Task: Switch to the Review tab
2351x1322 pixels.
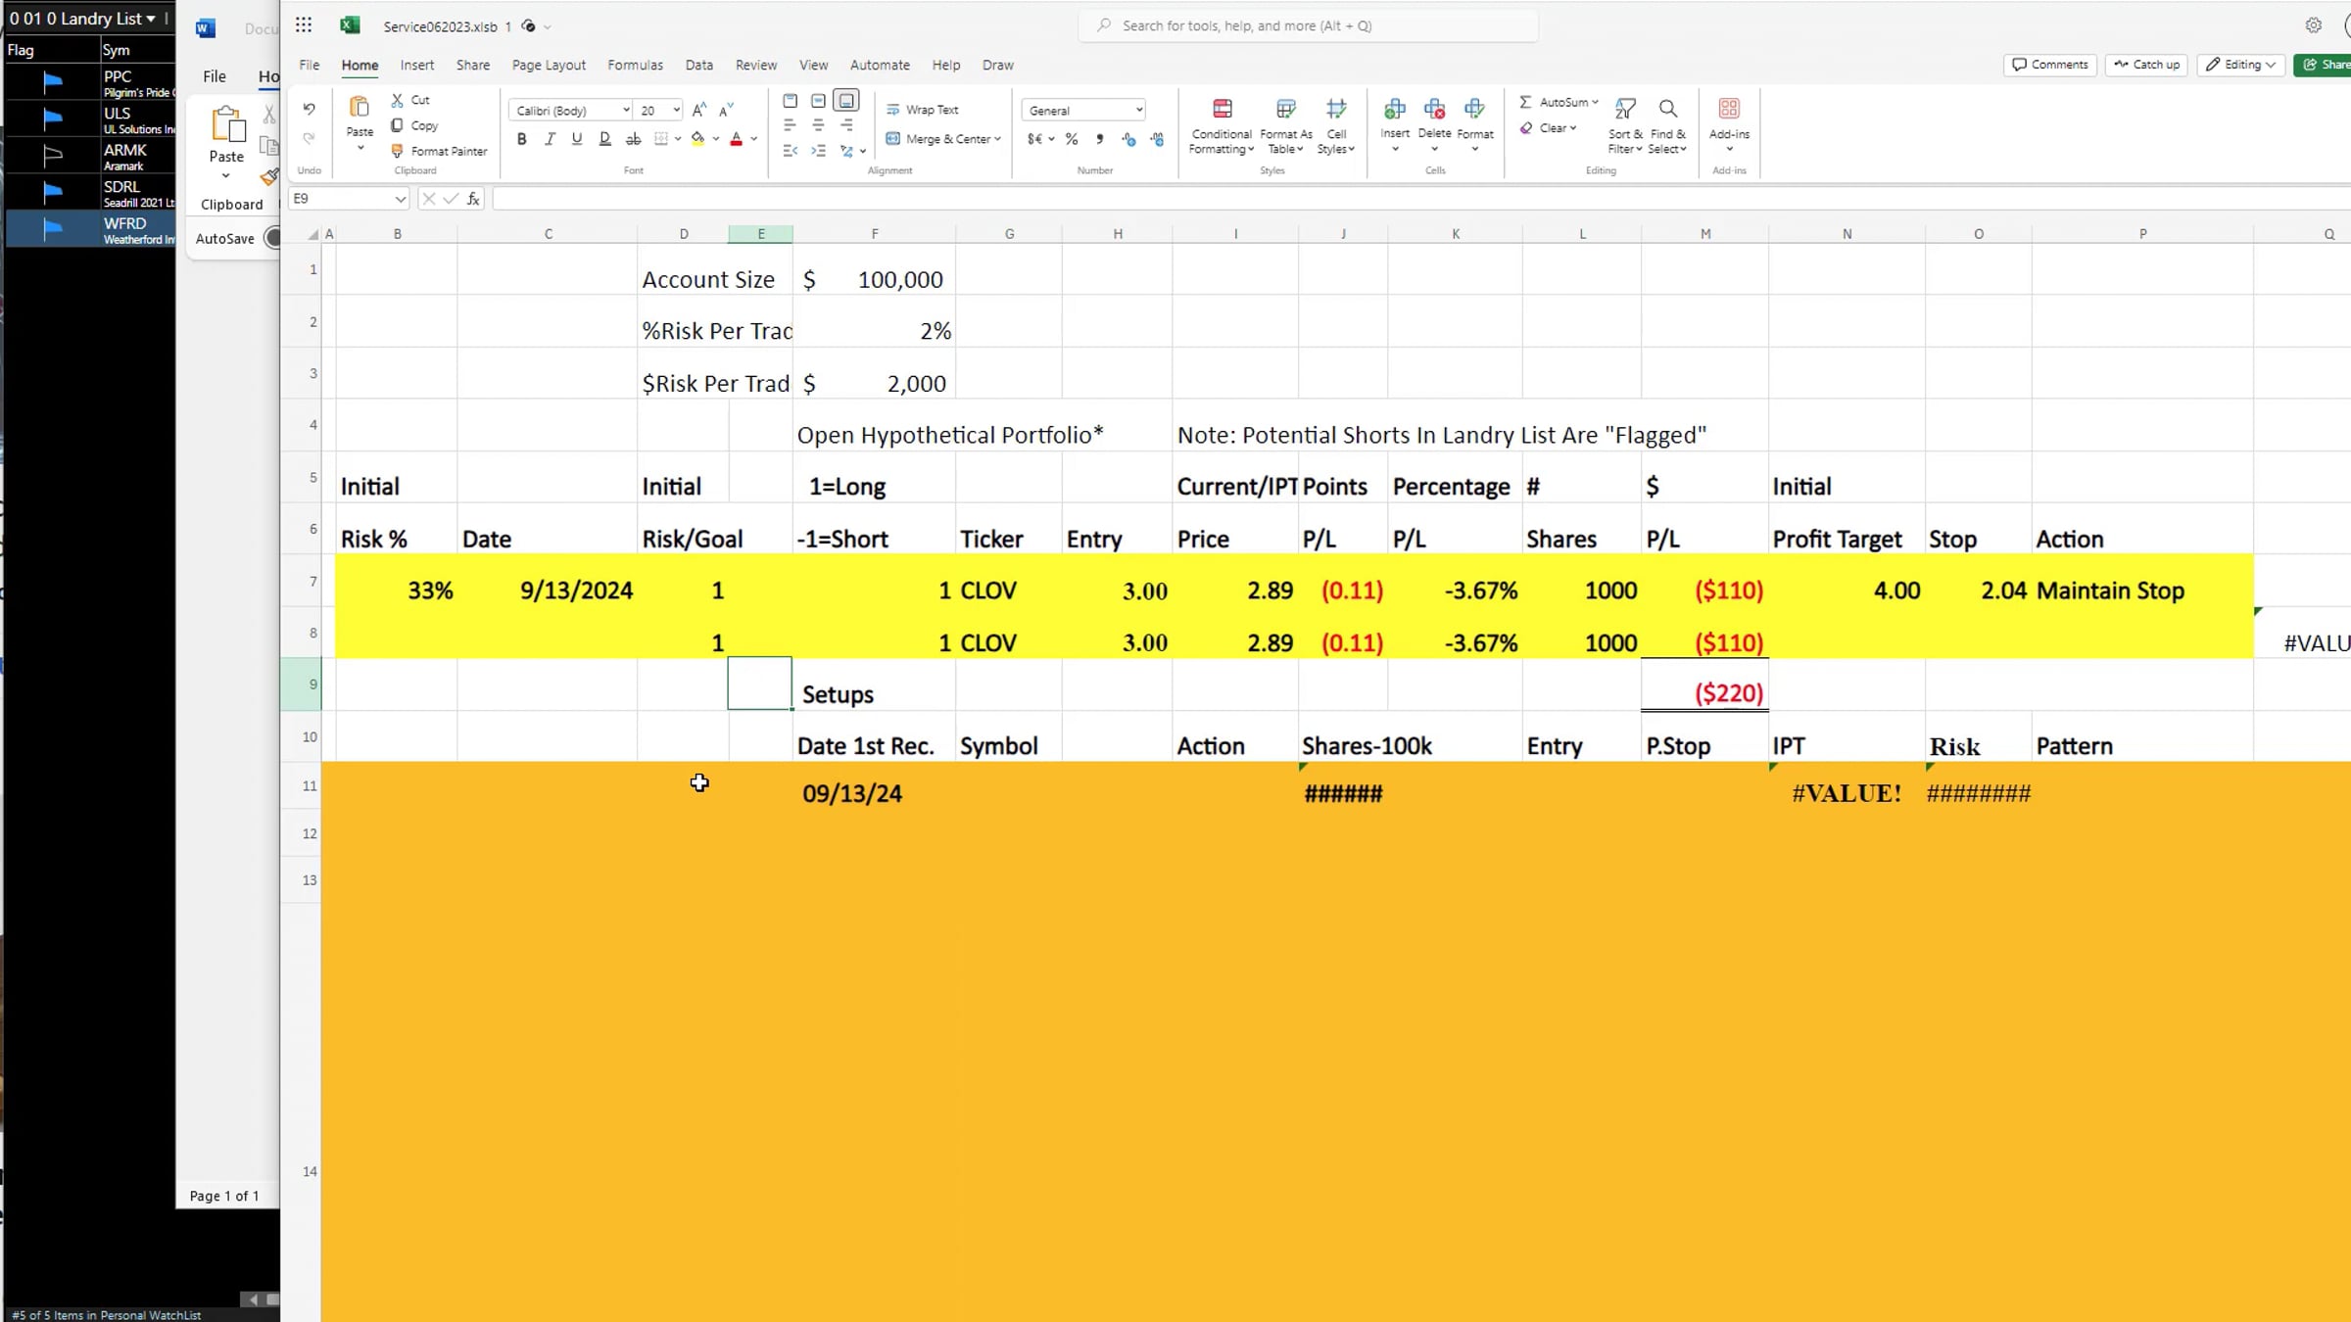Action: [x=756, y=65]
